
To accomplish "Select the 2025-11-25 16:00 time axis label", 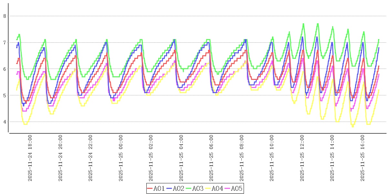I will (363, 158).
